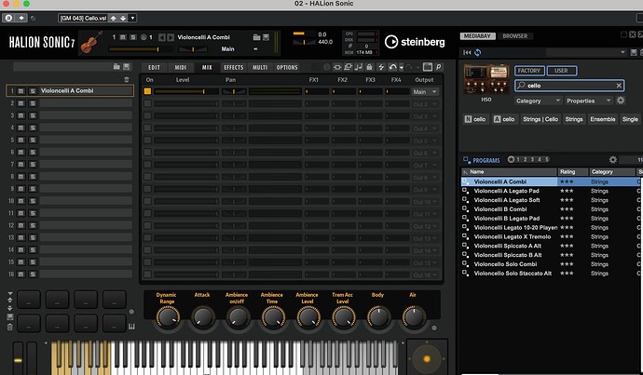
Task: Click the MediaBay reset-to-start icon
Action: click(467, 52)
